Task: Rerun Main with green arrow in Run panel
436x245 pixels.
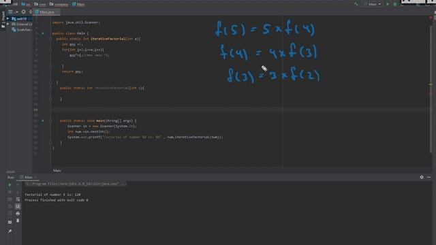Action: pyautogui.click(x=10, y=184)
